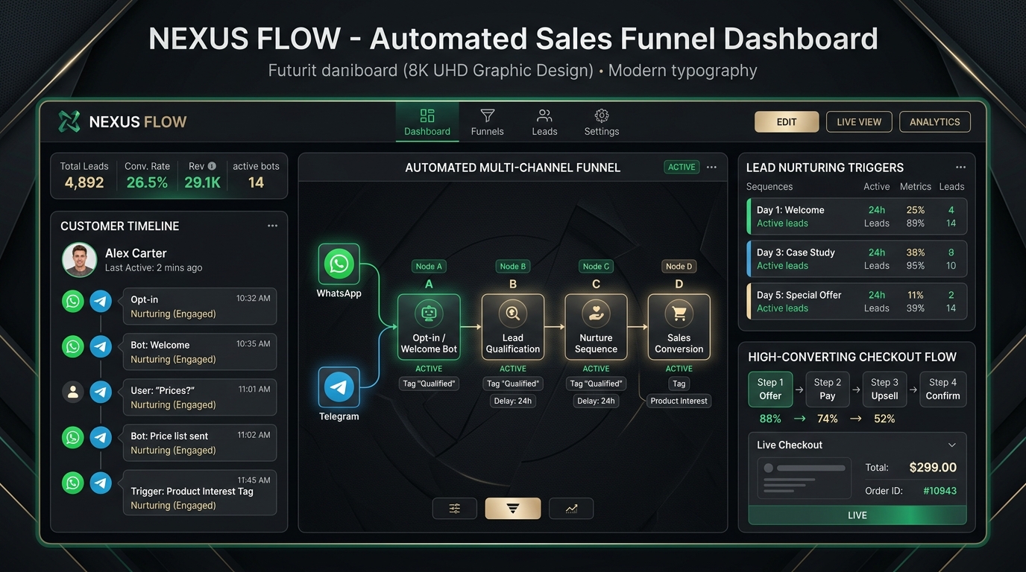1026x572 pixels.
Task: Click the user icon in the "Prices?" row
Action: [72, 392]
